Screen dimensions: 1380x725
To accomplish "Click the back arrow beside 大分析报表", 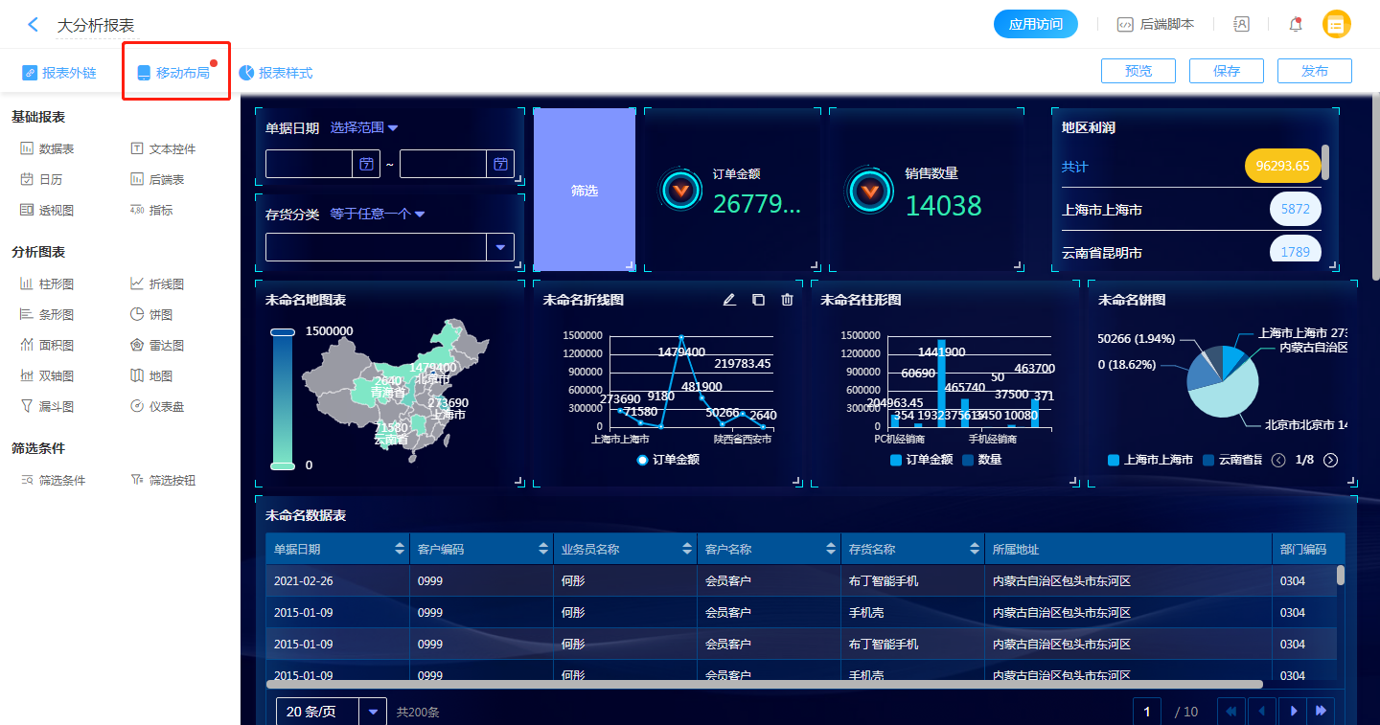I will [33, 25].
